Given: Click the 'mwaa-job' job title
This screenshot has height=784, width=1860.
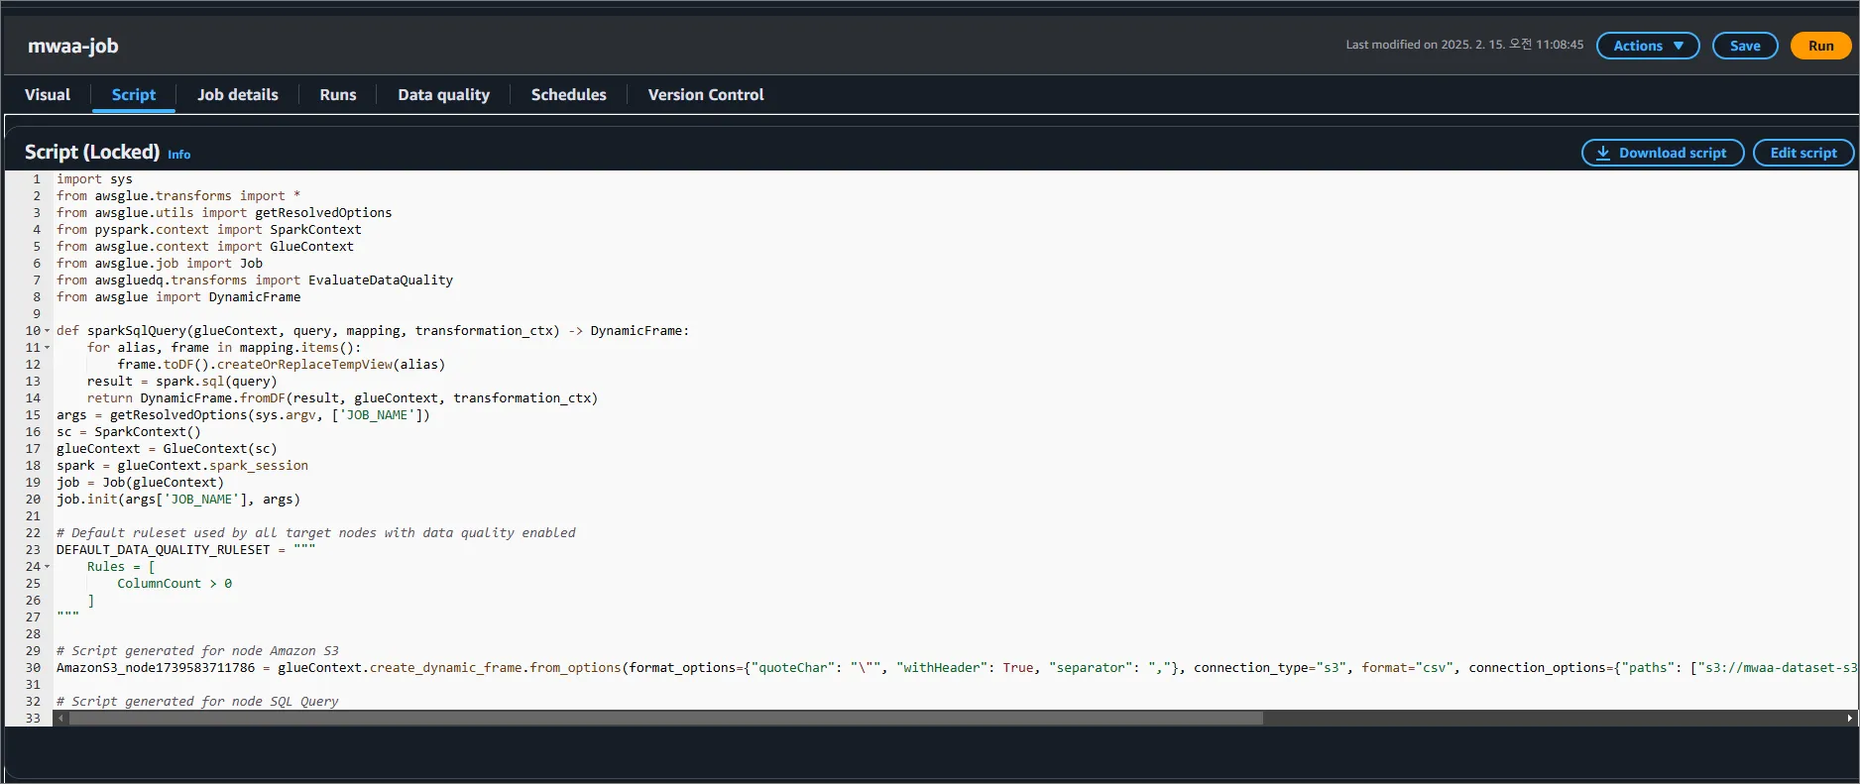Looking at the screenshot, I should (x=73, y=46).
